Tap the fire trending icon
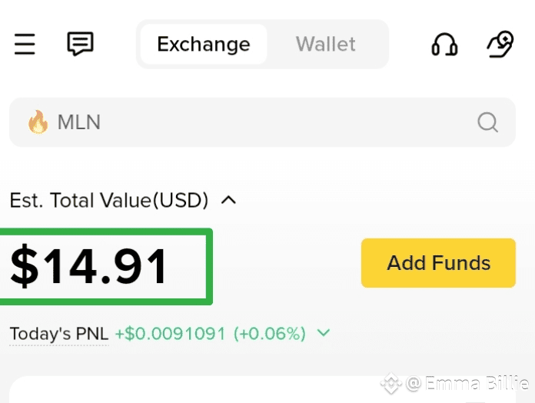The image size is (535, 403). click(x=38, y=122)
